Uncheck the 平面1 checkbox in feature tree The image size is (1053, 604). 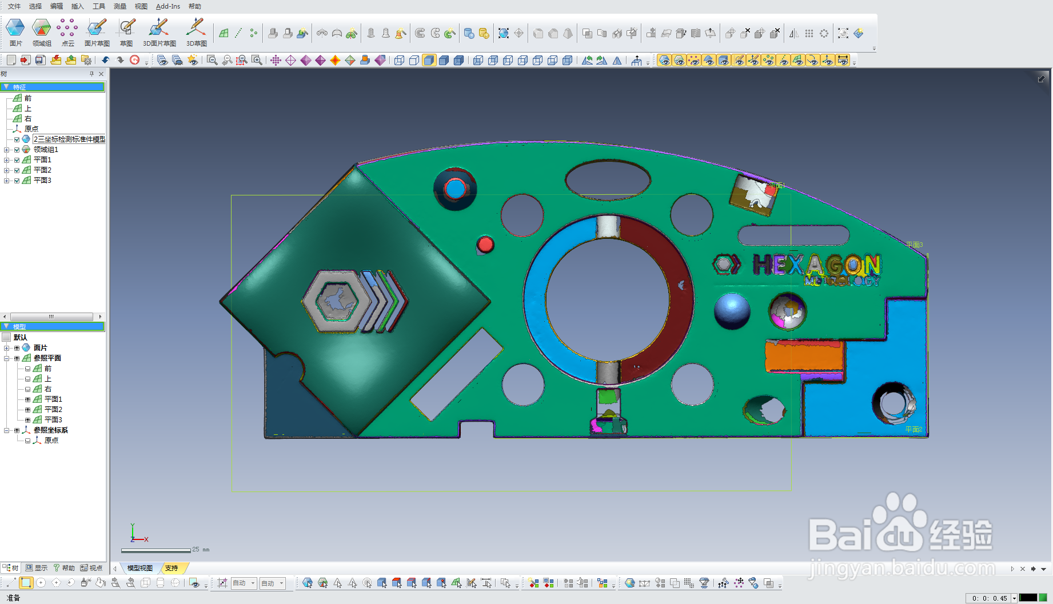tap(17, 160)
